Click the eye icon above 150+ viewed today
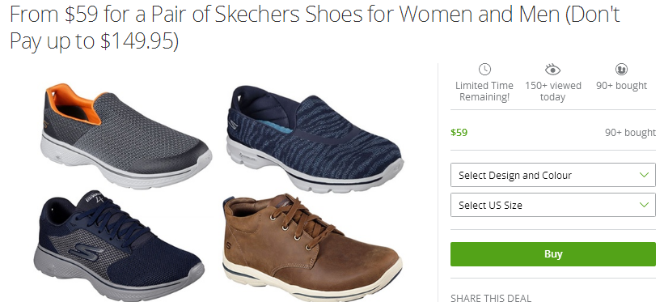The height and width of the screenshot is (302, 664). coord(552,69)
